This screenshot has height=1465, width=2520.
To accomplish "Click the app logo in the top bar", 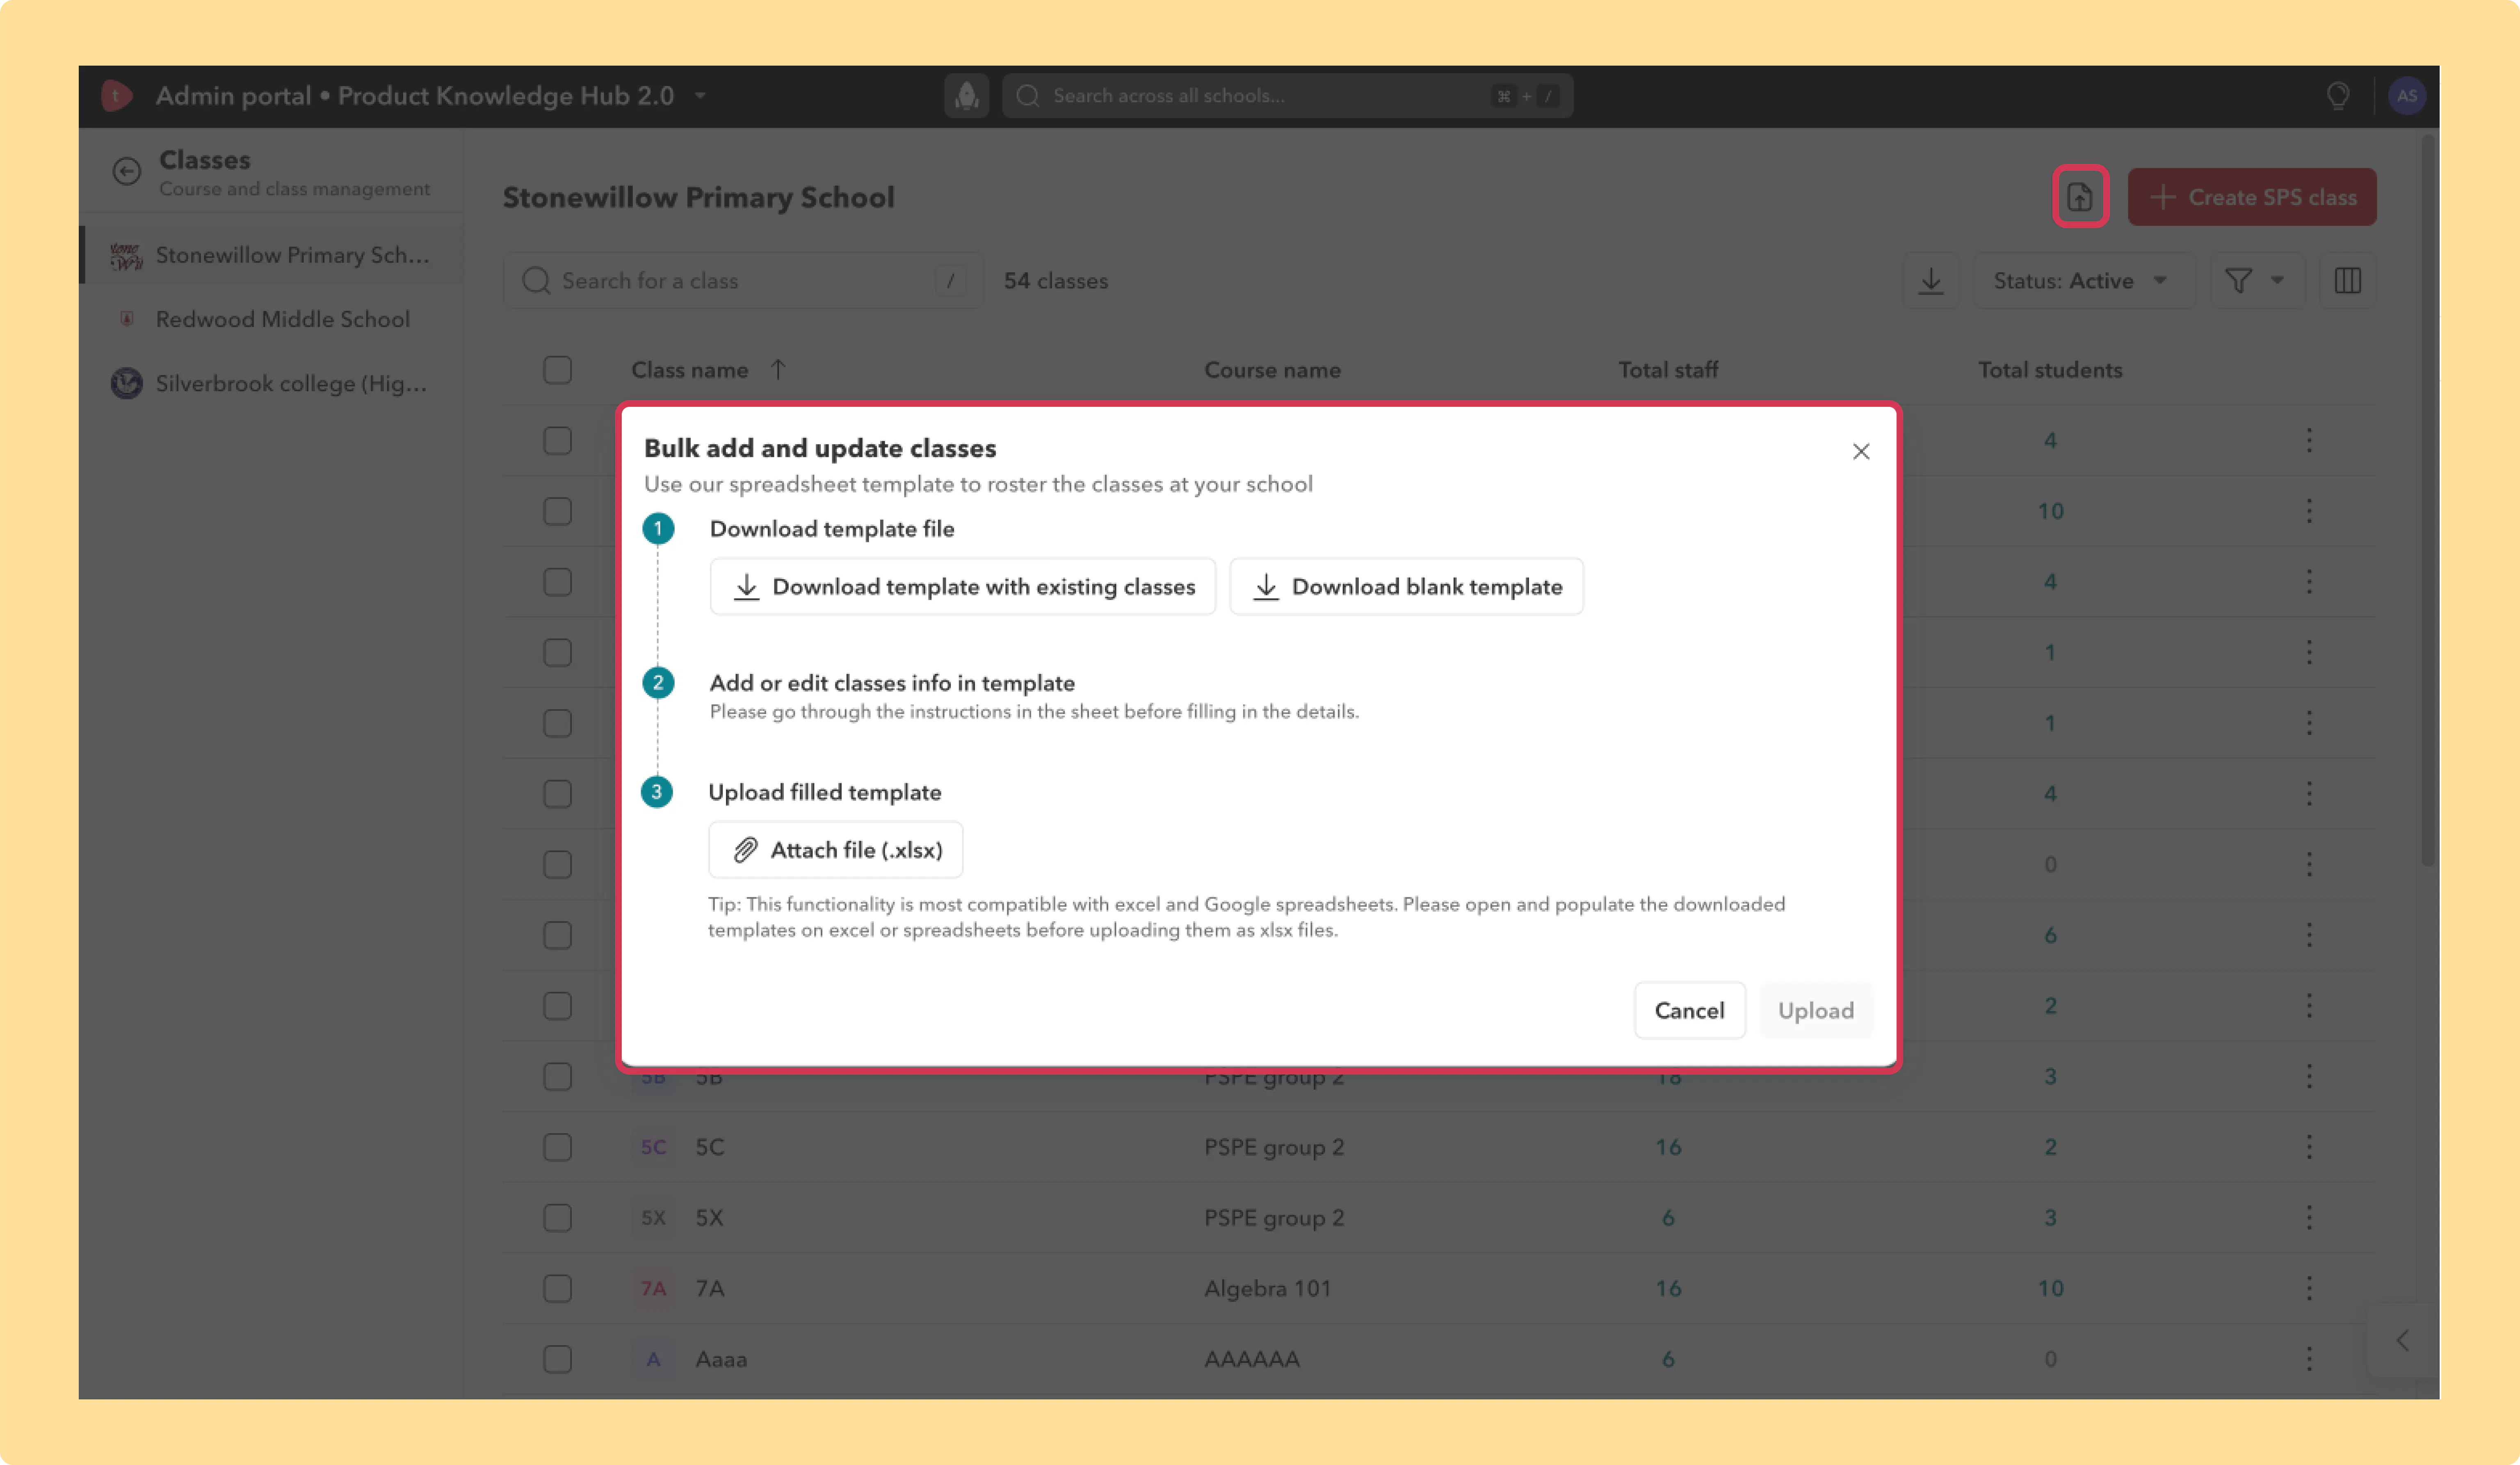I will point(117,95).
